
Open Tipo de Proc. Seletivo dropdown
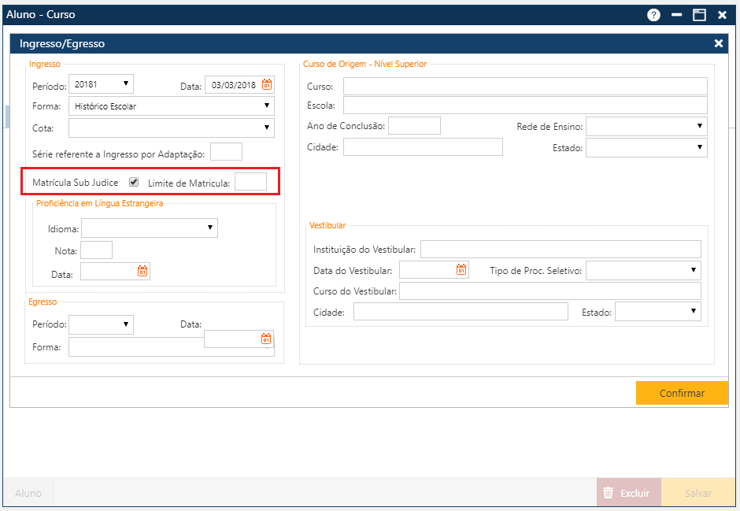642,271
